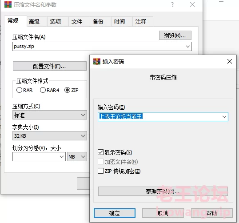Expand the password history dropdown arrow

(x=224, y=117)
